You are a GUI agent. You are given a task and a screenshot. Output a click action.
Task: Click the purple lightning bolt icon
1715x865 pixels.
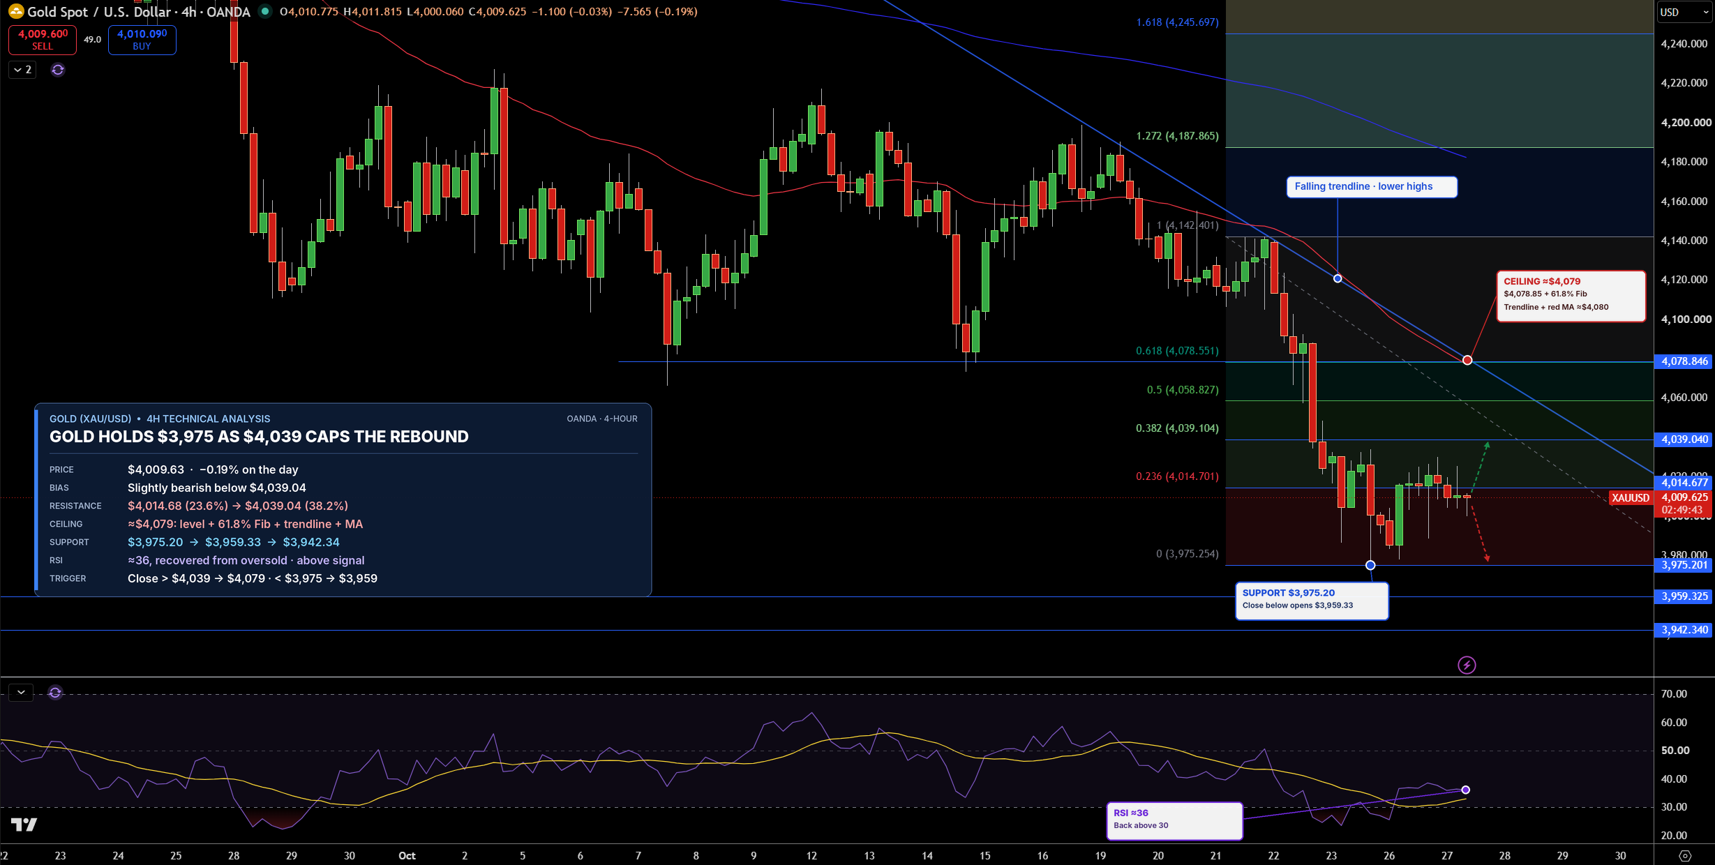(x=1467, y=665)
